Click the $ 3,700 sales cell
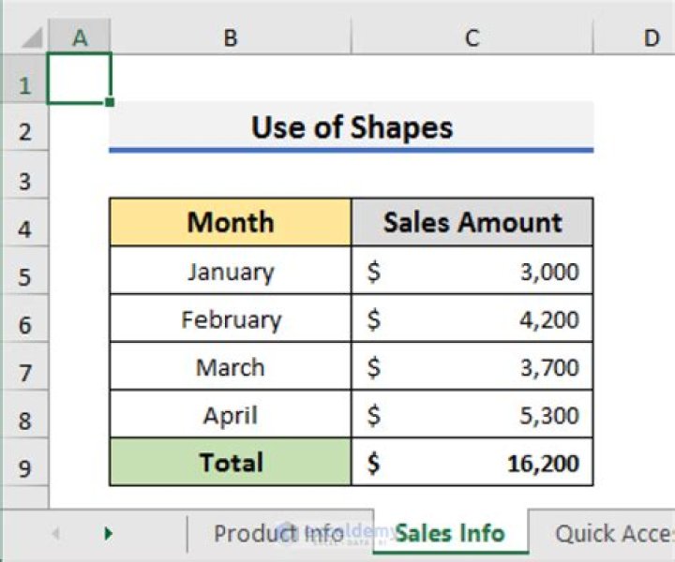The image size is (675, 562). (472, 366)
